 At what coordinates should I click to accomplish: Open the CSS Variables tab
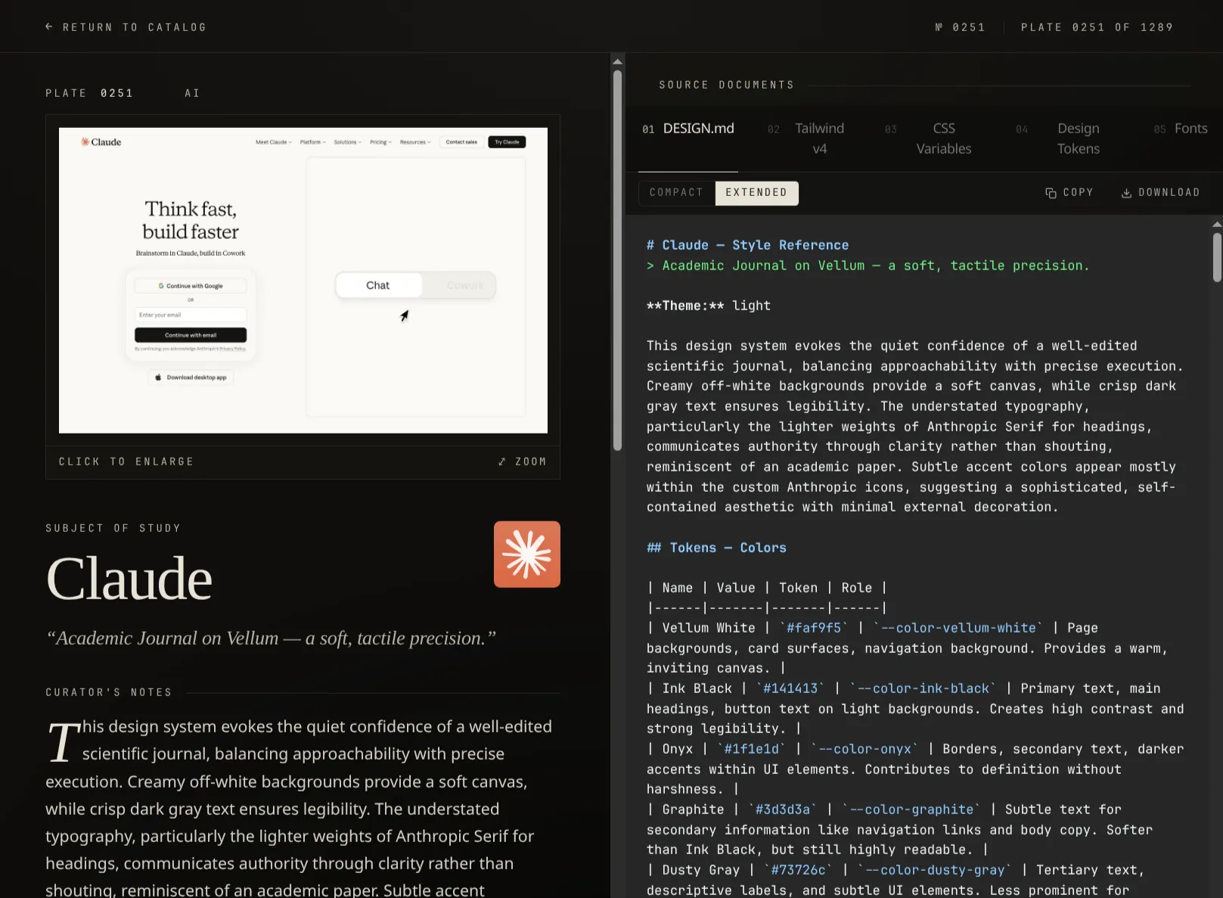click(x=930, y=138)
